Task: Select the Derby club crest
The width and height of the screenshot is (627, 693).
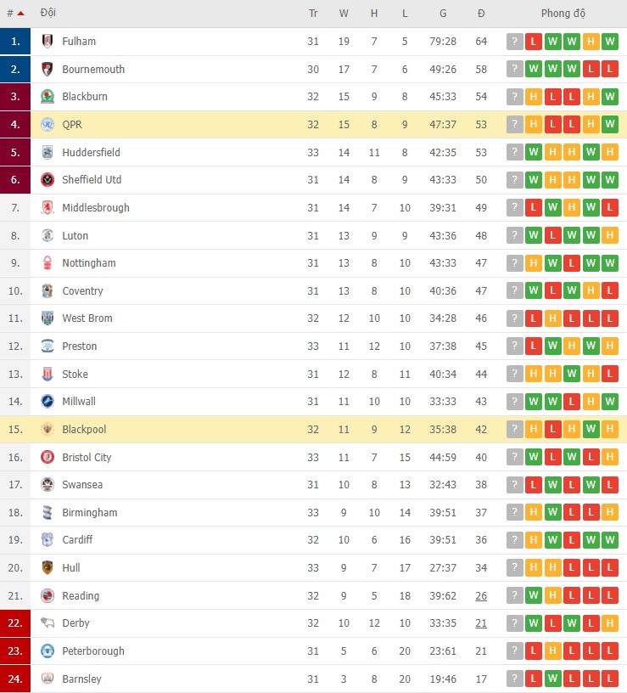Action: 47,623
